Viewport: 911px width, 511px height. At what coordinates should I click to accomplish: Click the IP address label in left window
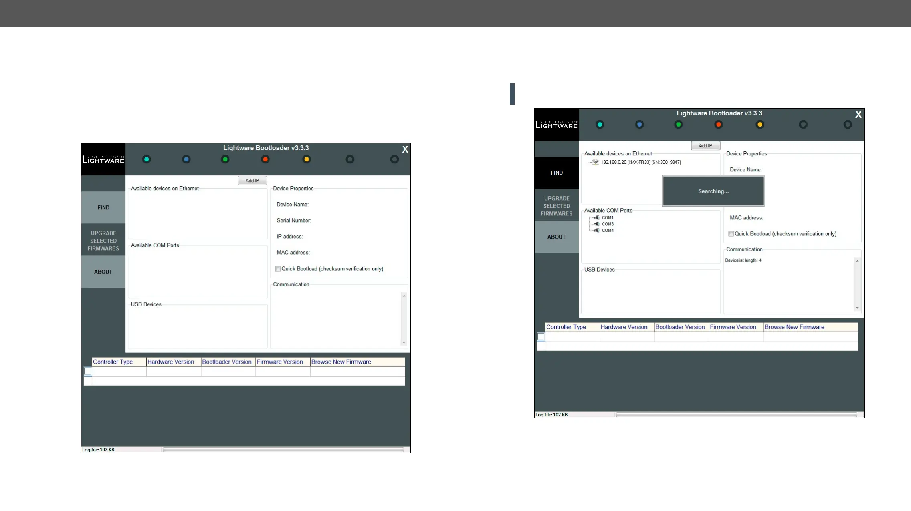pos(290,237)
